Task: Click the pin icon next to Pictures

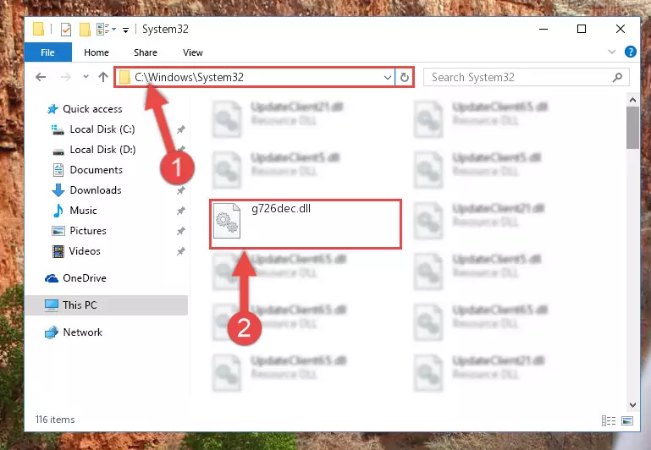Action: [x=180, y=231]
